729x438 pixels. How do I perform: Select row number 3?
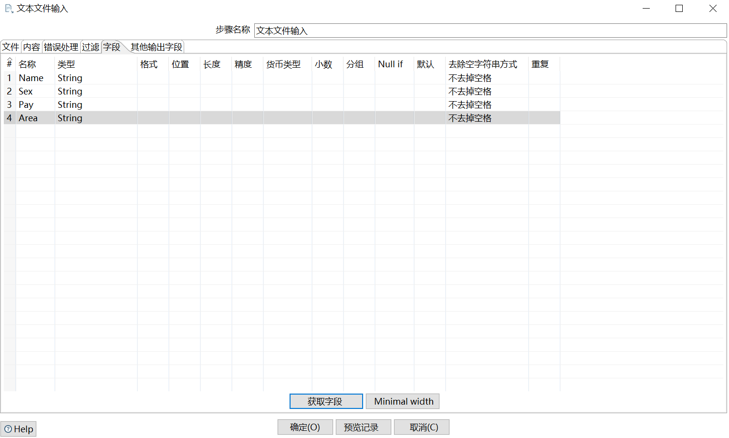(x=10, y=104)
